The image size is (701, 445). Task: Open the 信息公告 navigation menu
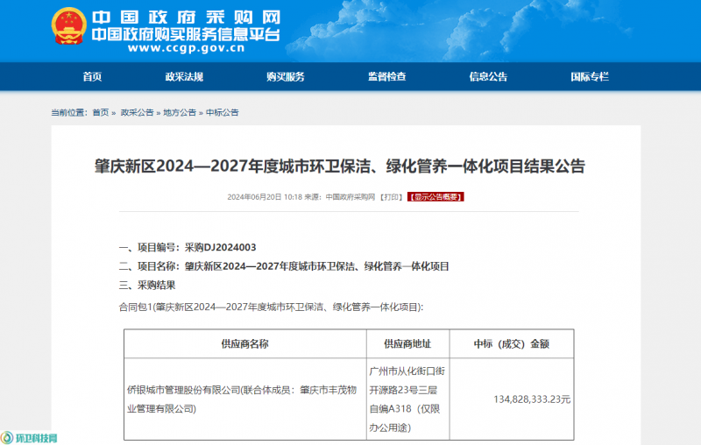[488, 77]
